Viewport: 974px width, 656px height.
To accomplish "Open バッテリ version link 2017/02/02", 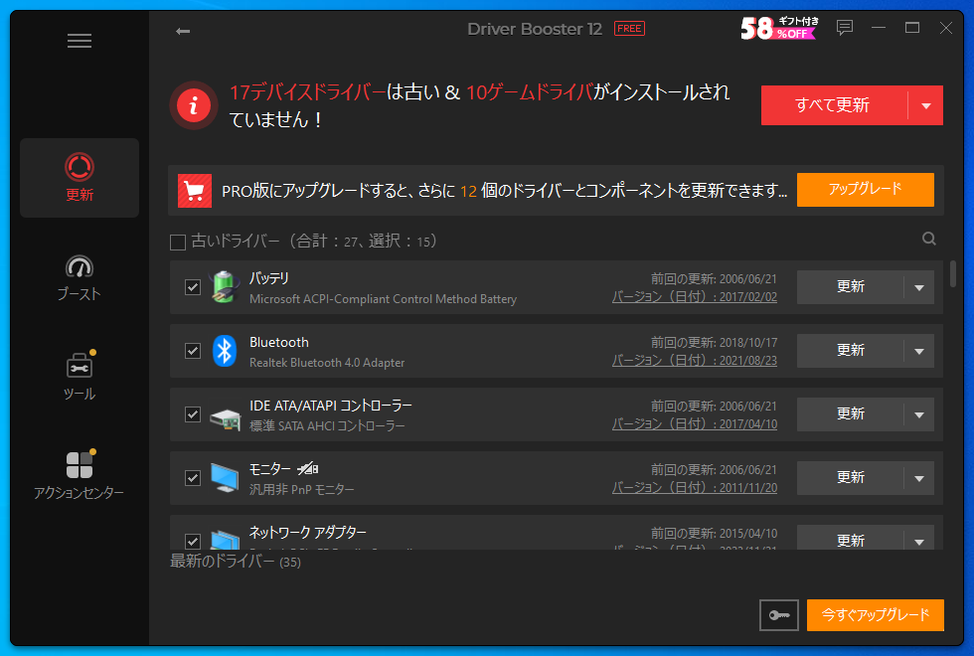I will tap(695, 297).
